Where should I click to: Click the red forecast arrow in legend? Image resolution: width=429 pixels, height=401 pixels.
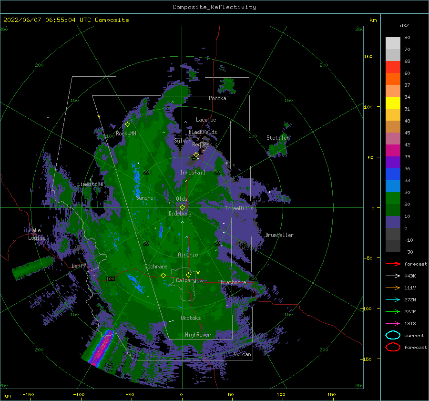(393, 264)
